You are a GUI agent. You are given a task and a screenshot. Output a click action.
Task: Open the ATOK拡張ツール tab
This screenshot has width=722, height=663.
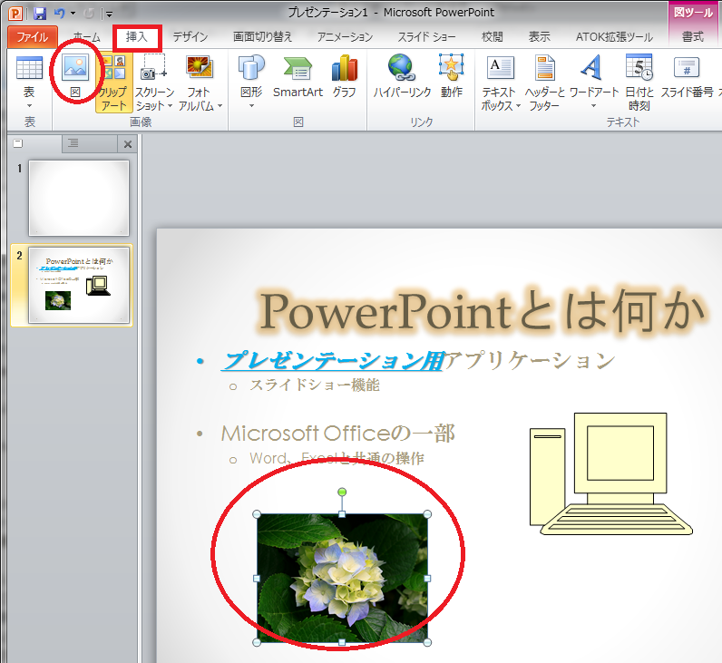[614, 37]
